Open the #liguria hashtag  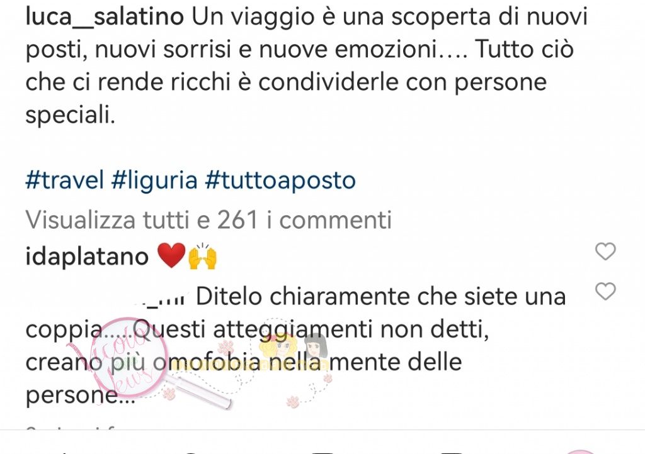pos(155,180)
